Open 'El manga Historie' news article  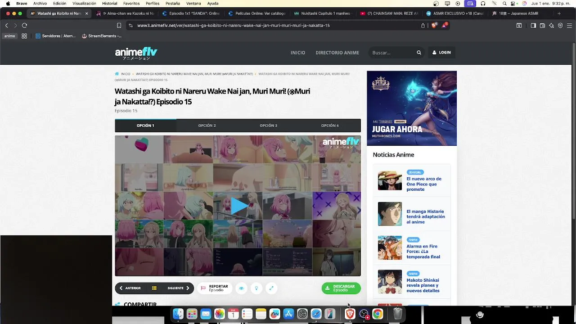(x=426, y=216)
